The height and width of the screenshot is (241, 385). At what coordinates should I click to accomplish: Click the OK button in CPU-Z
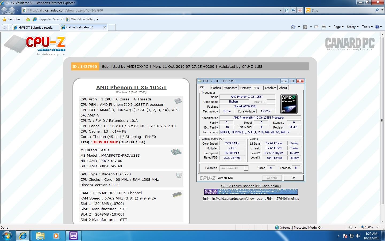point(293,178)
